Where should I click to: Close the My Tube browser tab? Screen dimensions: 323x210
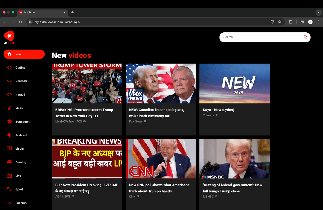tap(65, 12)
